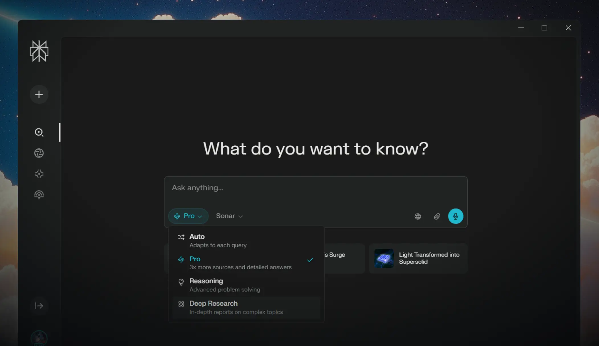The width and height of the screenshot is (599, 346).
Task: Open Light Transformed into Supersolid card
Action: (418, 258)
